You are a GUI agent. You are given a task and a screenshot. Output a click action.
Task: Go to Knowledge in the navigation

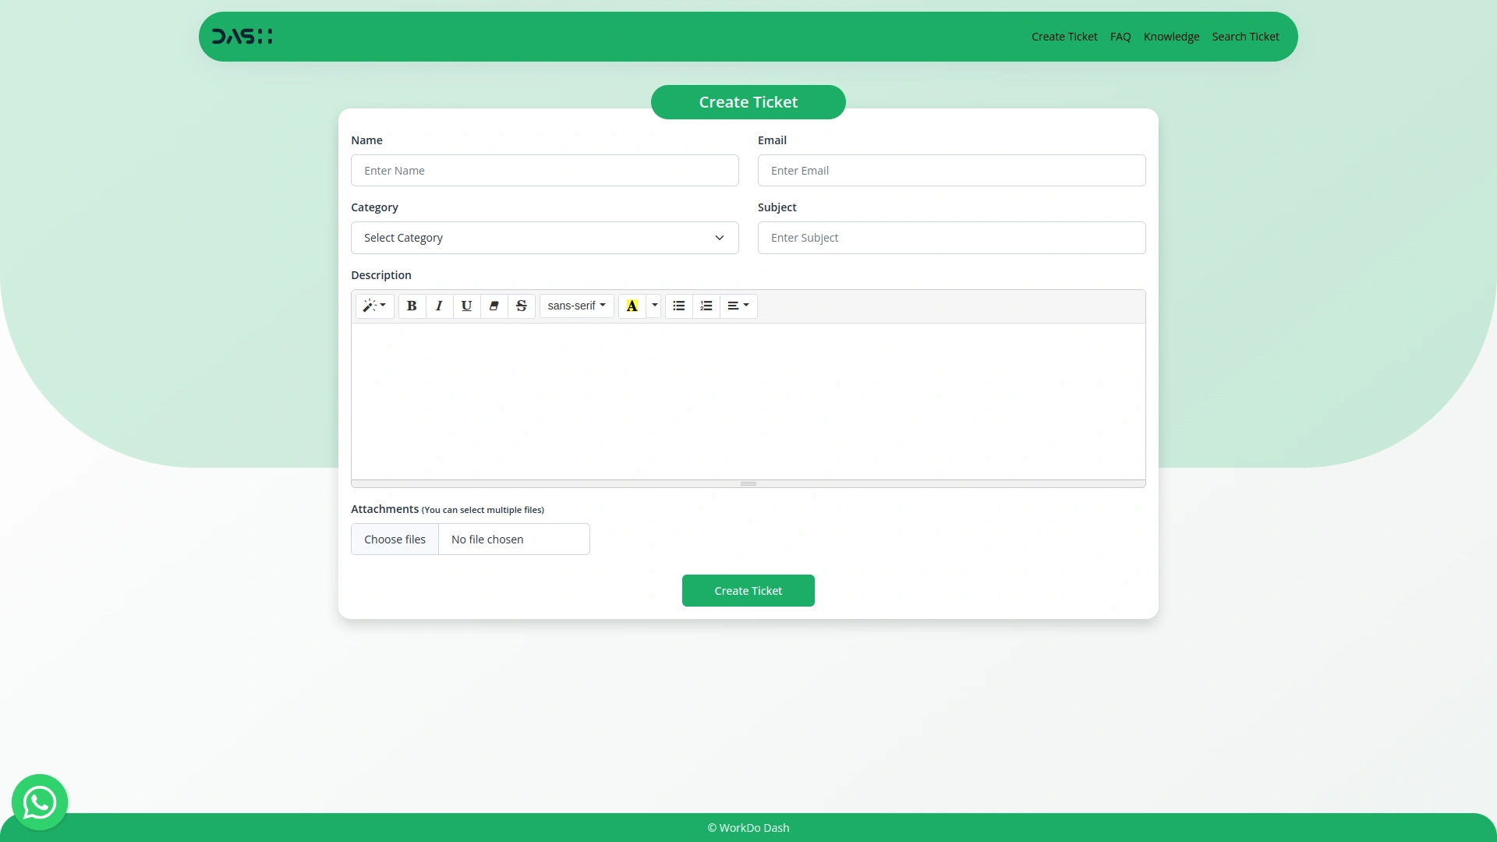(1171, 37)
